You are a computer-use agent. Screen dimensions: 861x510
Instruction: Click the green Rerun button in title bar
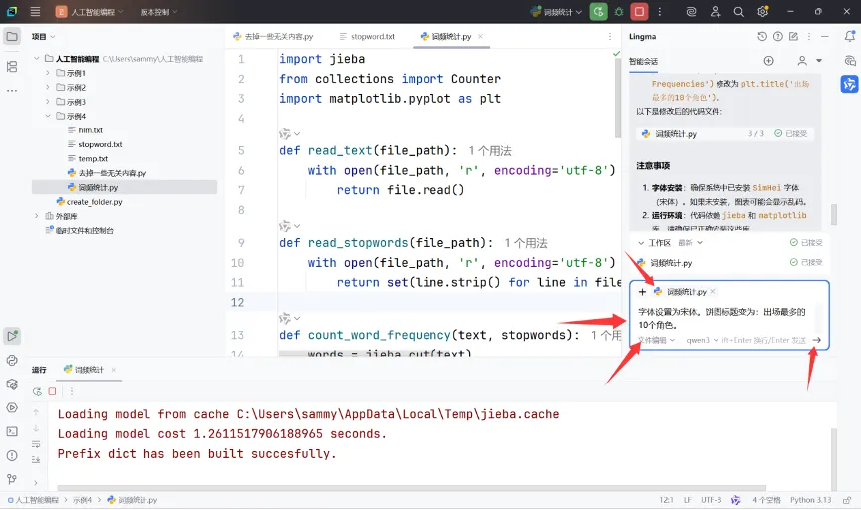(x=599, y=12)
